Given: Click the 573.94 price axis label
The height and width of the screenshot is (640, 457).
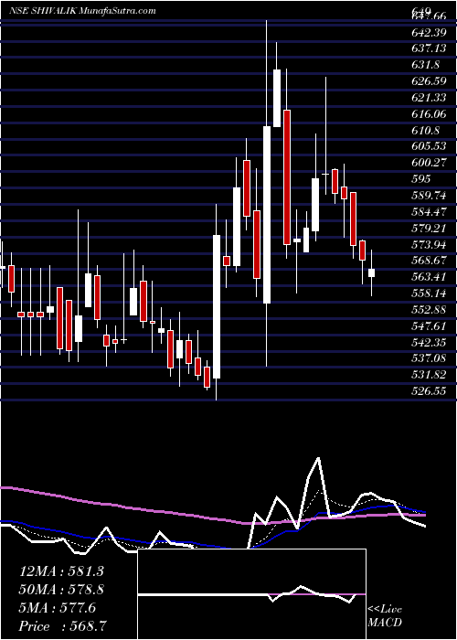Looking at the screenshot, I should (429, 244).
